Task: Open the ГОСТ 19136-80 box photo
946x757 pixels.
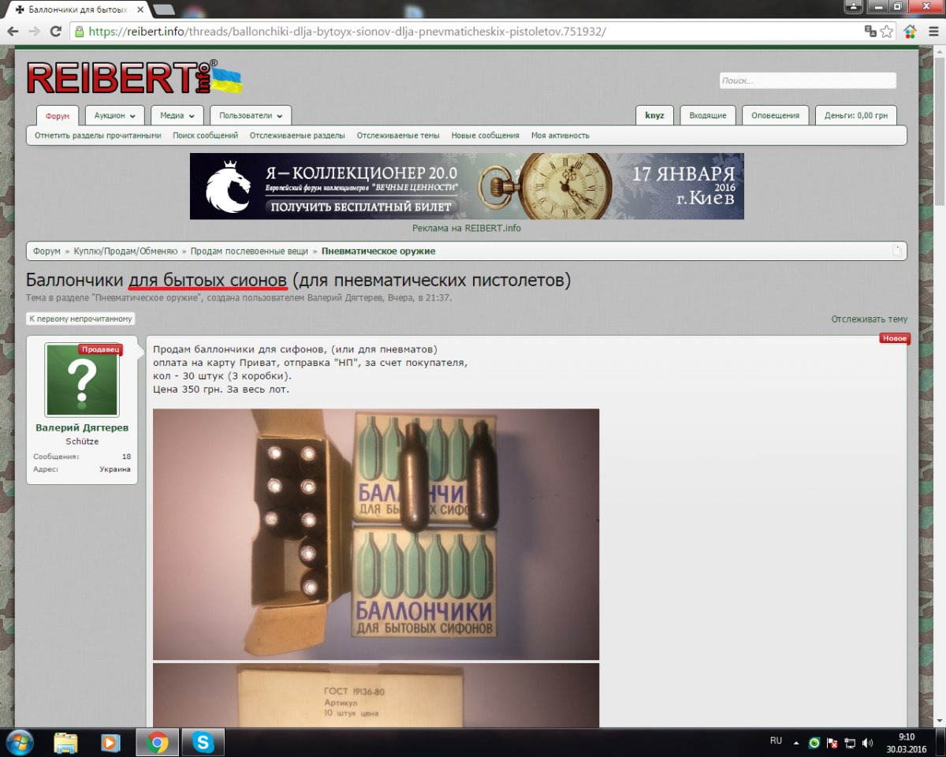Action: coord(376,695)
